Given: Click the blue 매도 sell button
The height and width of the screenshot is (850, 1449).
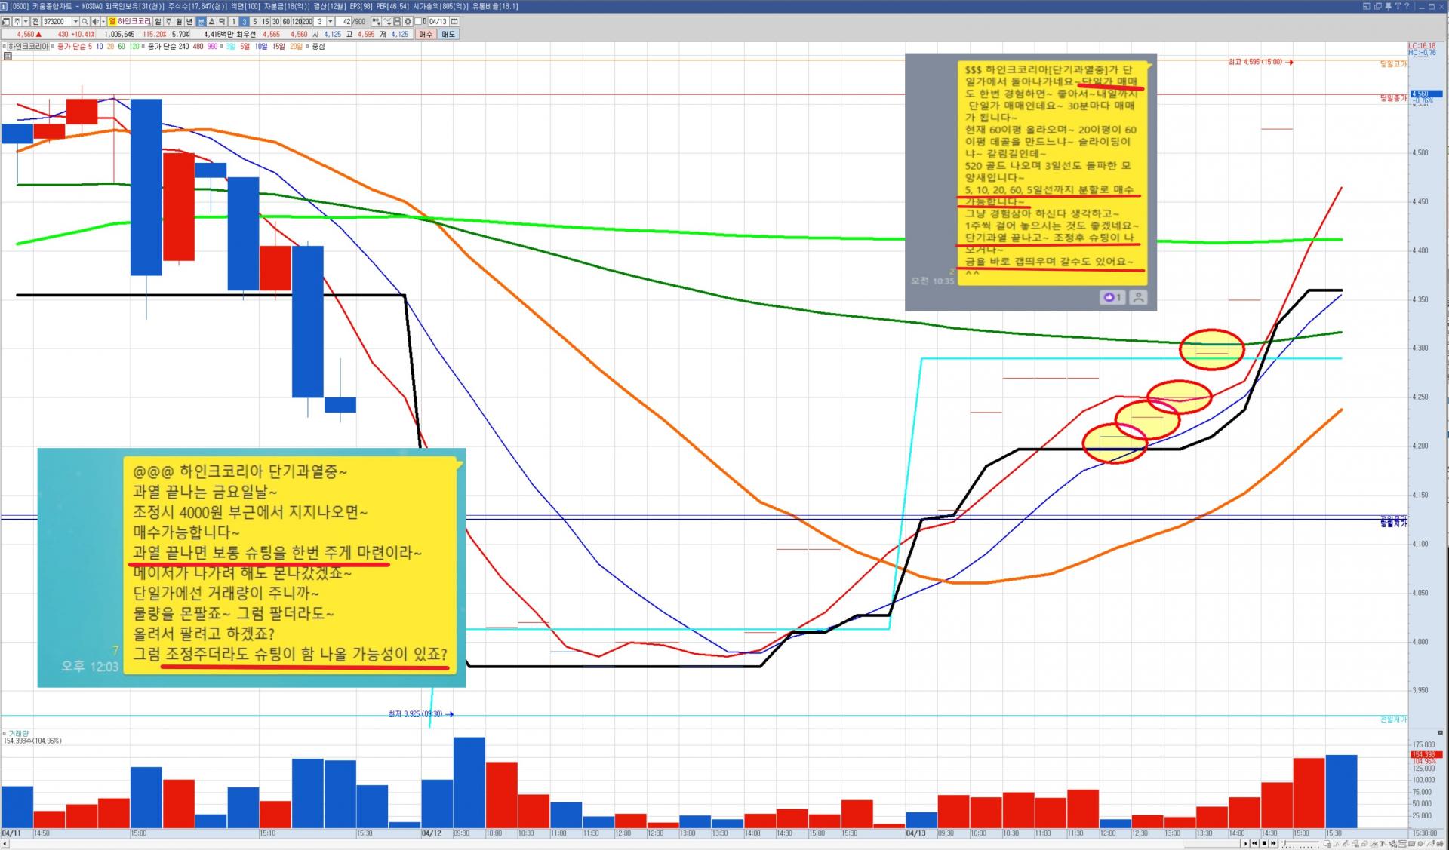Looking at the screenshot, I should pyautogui.click(x=448, y=34).
